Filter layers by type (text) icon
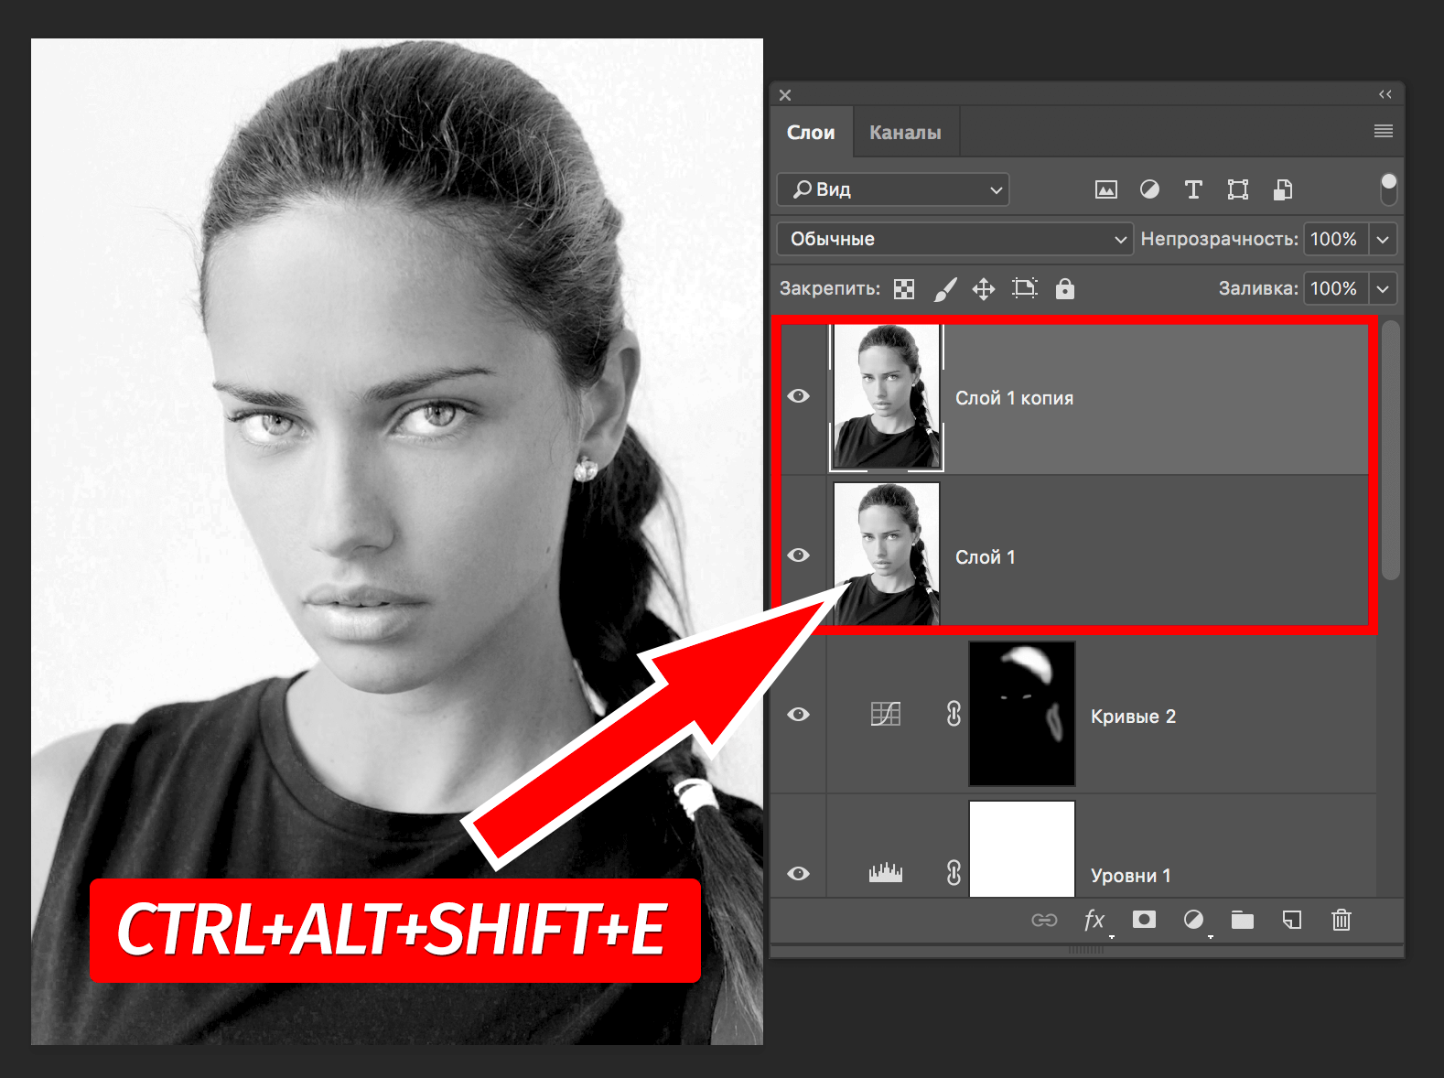 coord(1193,189)
